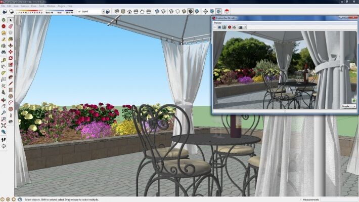Select the pink Eraser tool

11,27
